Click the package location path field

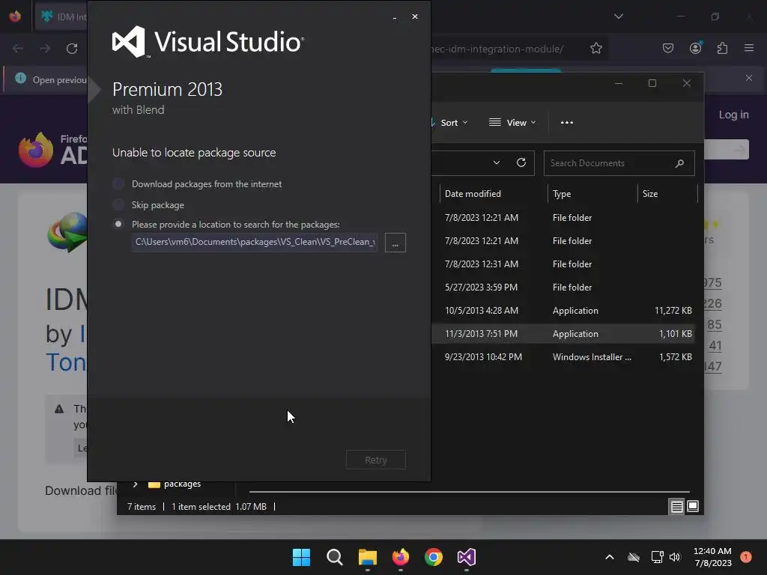(x=255, y=243)
